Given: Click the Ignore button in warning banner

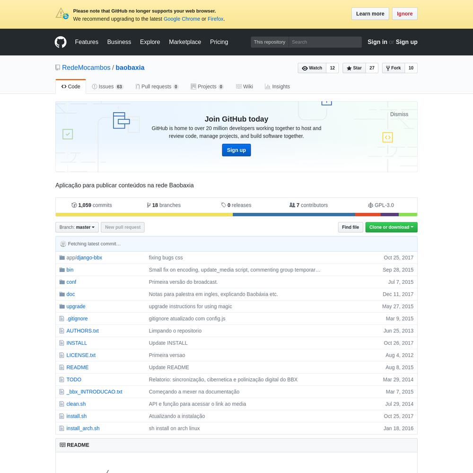Looking at the screenshot, I should pos(404,14).
